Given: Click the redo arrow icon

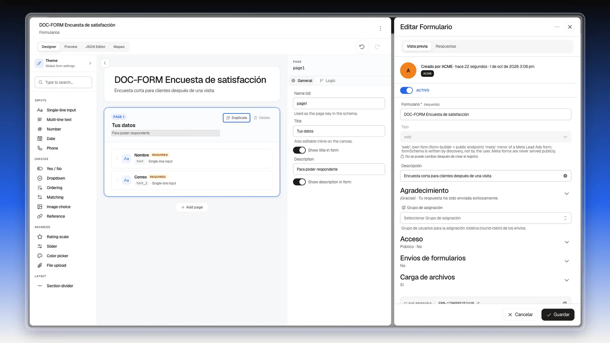Looking at the screenshot, I should (377, 47).
